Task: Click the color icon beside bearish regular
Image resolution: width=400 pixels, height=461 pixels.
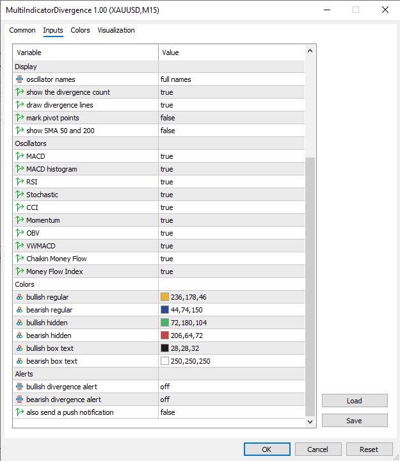Action: coord(19,310)
